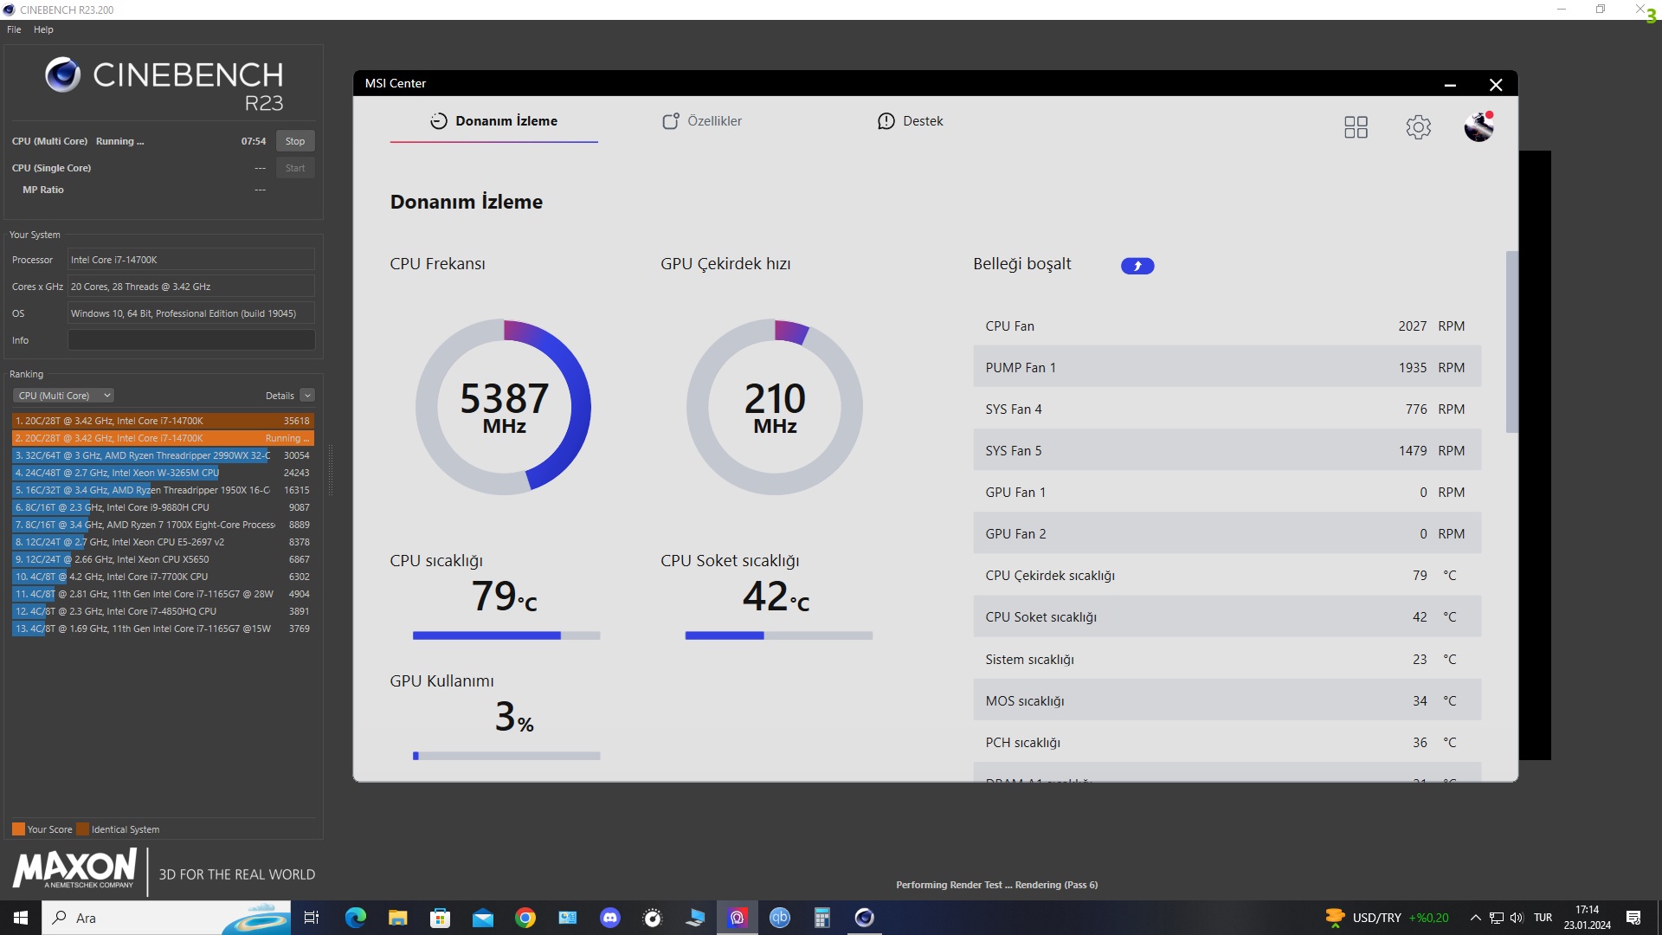Viewport: 1662px width, 935px height.
Task: Open the MSI Center user profile avatar
Action: click(x=1478, y=126)
